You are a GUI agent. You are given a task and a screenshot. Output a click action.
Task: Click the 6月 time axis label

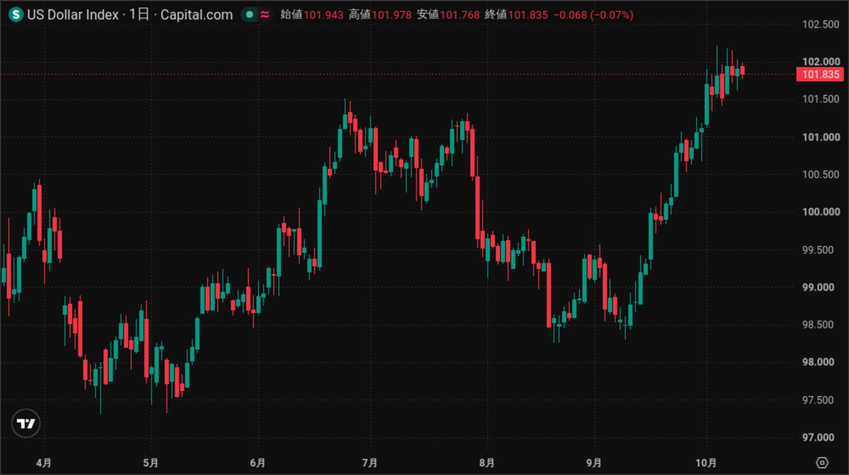(258, 463)
